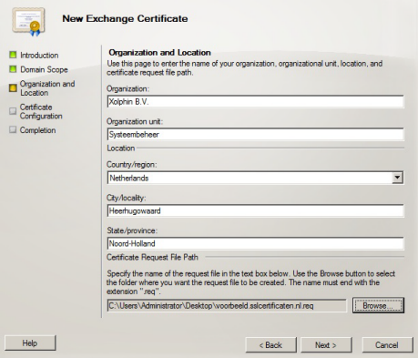
Task: Click the green Introduction step indicator
Action: point(13,55)
